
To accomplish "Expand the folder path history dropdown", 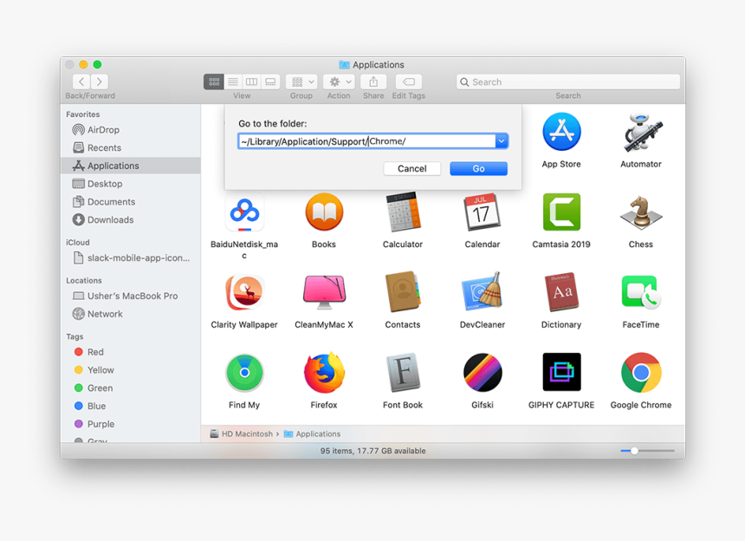I will 502,141.
